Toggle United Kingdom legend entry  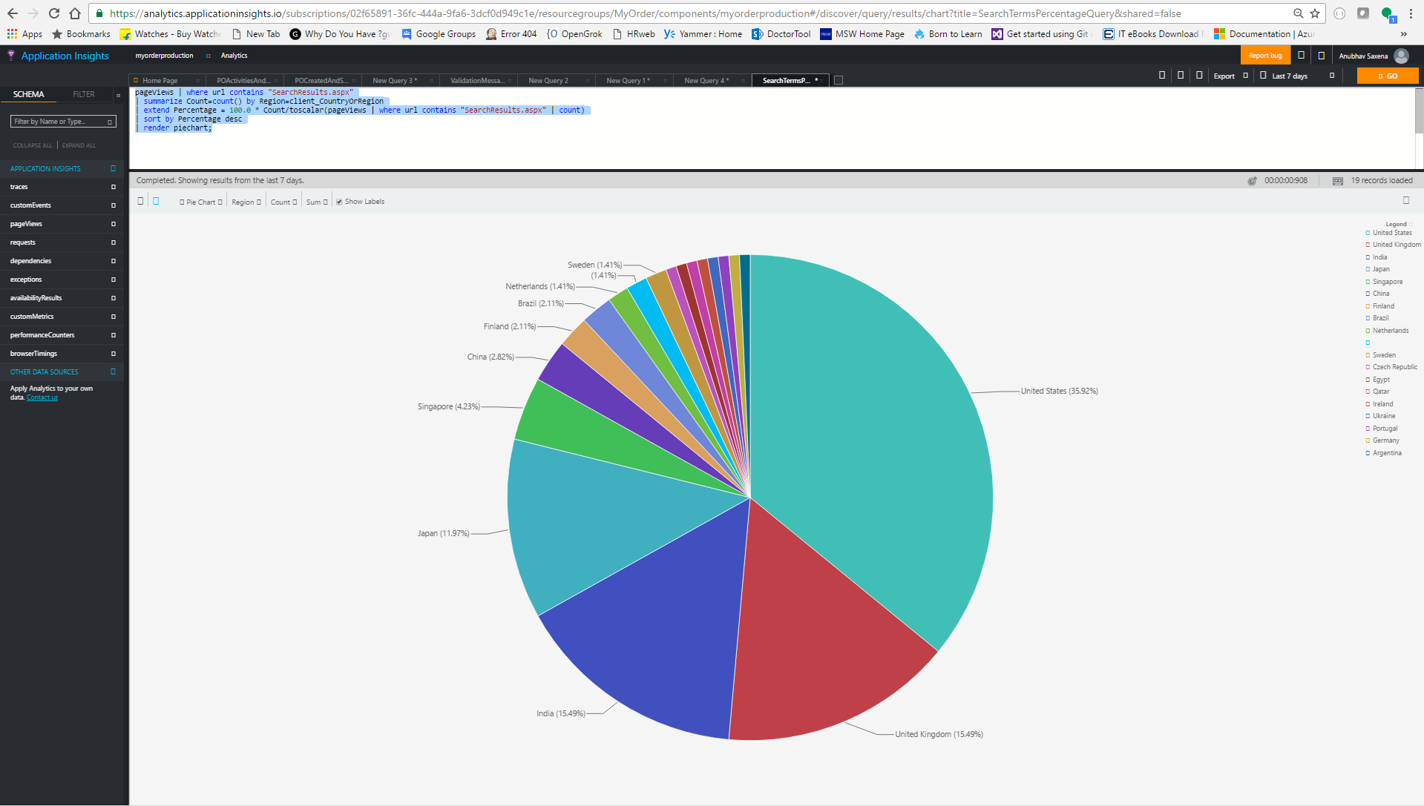(1393, 245)
